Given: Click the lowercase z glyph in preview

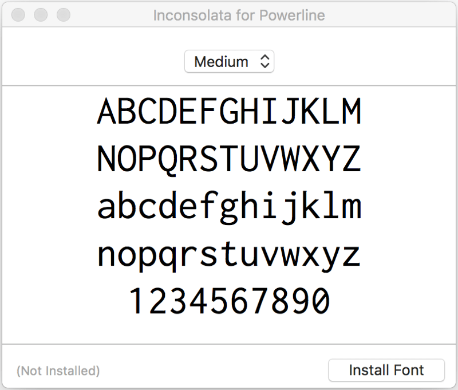Looking at the screenshot, I should (352, 255).
